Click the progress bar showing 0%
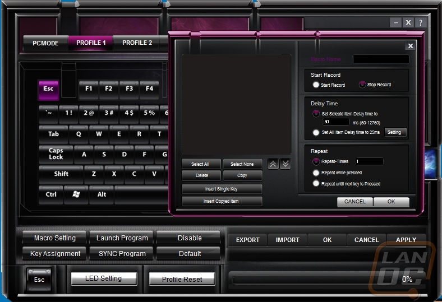The image size is (442, 302). [311, 280]
